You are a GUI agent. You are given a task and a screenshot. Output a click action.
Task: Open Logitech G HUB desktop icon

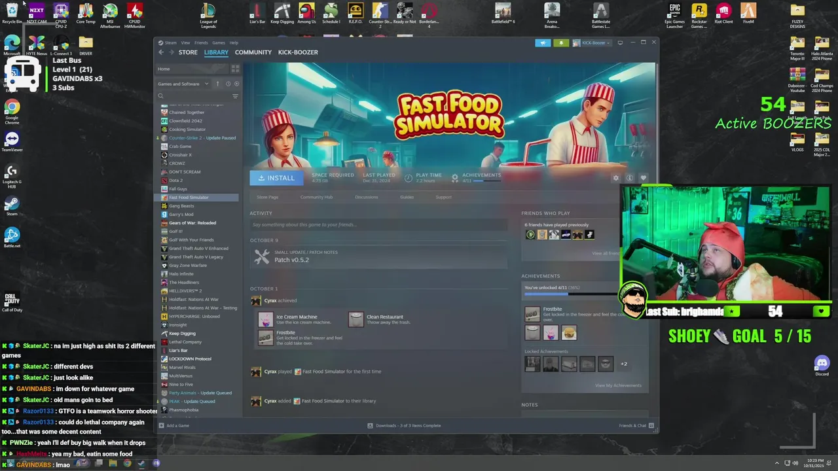tap(12, 177)
